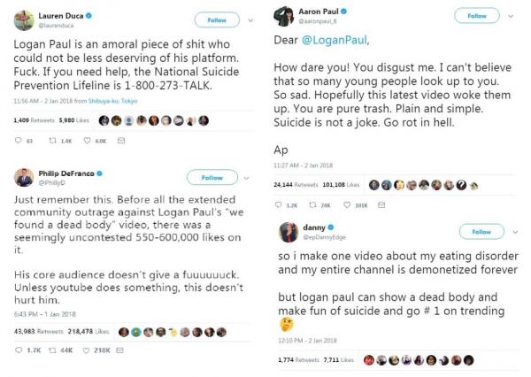The image size is (531, 377).
Task: Click reply icon on Aaron Paul's tweet
Action: 293,204
